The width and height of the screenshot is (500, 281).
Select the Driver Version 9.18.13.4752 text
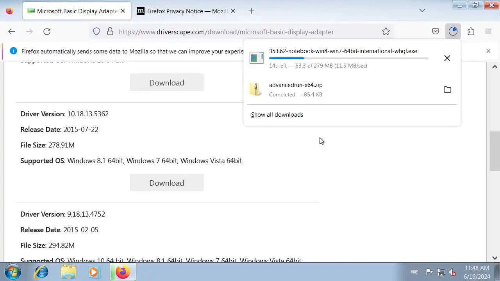(x=62, y=214)
